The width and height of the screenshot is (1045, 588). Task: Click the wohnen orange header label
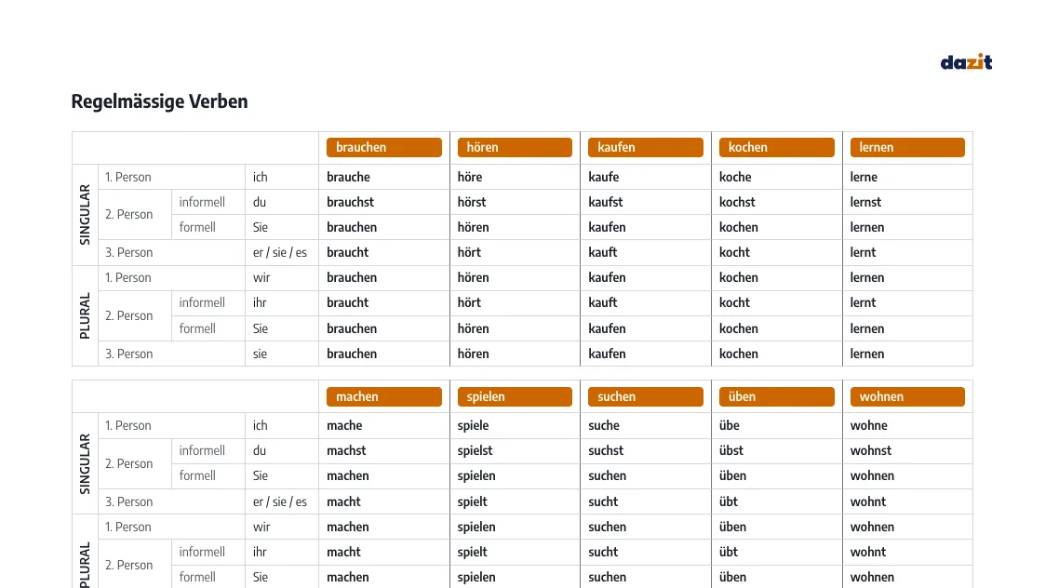coord(907,396)
